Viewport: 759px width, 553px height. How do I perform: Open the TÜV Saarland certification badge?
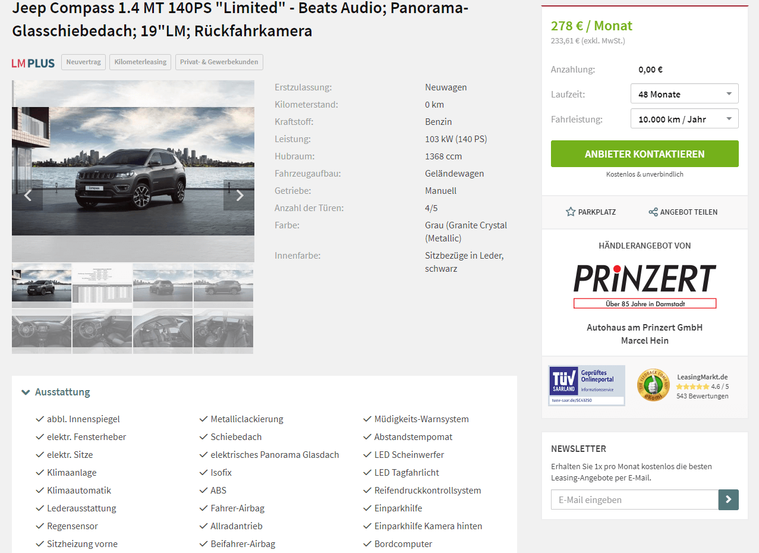[587, 385]
